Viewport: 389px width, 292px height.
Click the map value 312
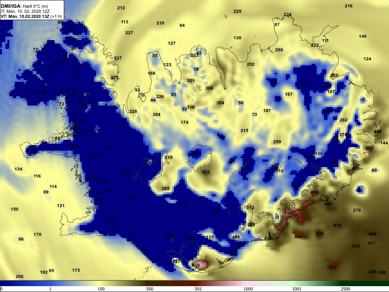(250, 208)
